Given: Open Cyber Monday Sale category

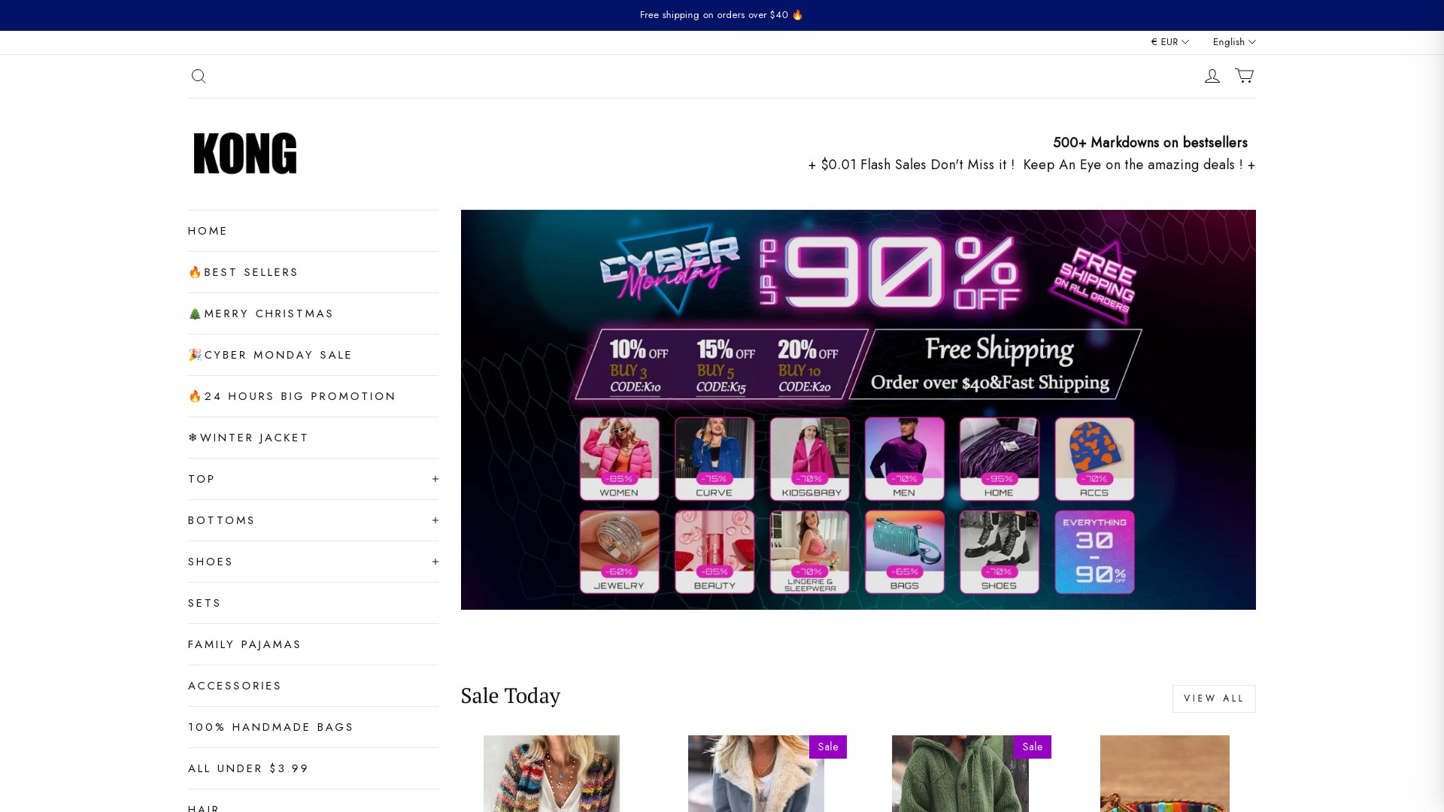Looking at the screenshot, I should [313, 355].
